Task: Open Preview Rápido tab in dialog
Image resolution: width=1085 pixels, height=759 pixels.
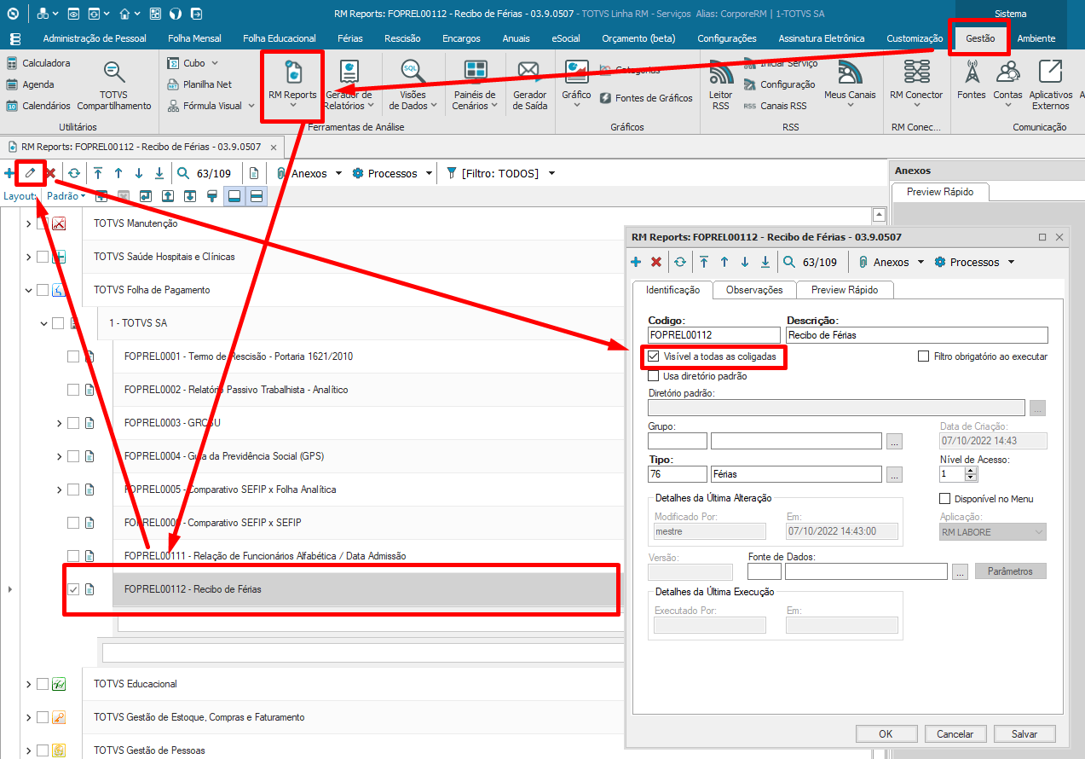Action: pyautogui.click(x=846, y=290)
